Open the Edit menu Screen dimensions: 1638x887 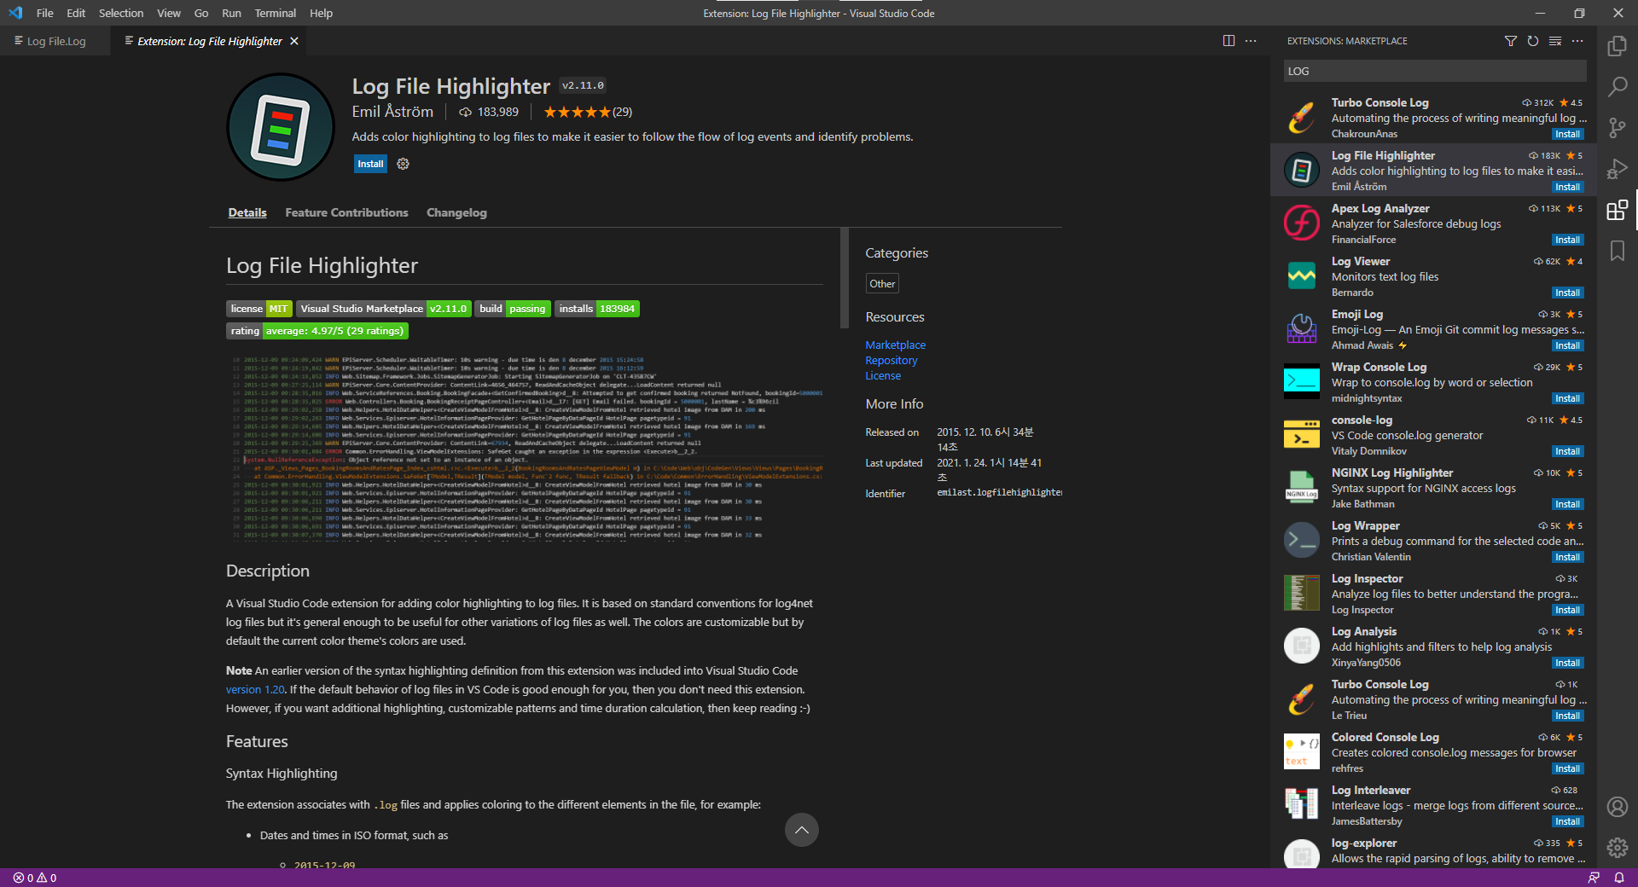tap(76, 13)
